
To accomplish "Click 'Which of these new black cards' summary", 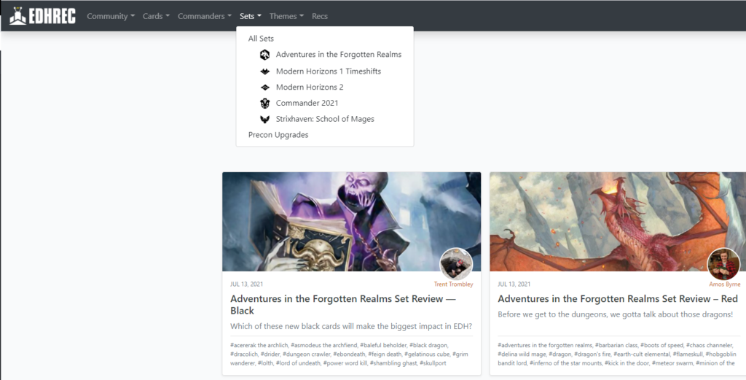I will (x=351, y=326).
